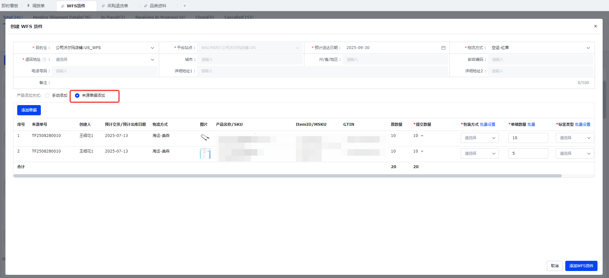Open the Pending Shipment Details(76) filter tab
The height and width of the screenshot is (278, 609).
click(62, 17)
